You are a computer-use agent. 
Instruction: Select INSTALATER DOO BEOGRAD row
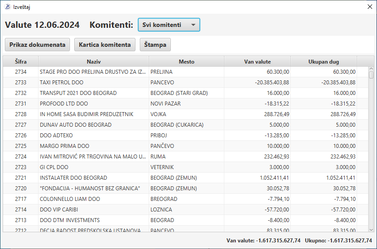(73, 178)
